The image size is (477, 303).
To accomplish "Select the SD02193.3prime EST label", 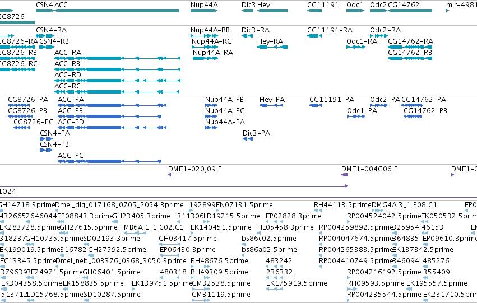I will coord(112,238).
